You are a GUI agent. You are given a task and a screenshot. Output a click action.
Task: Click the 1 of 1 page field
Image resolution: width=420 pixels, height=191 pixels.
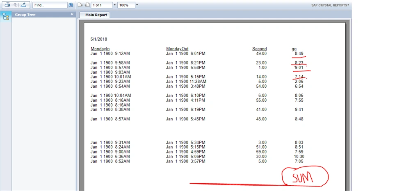tap(102, 5)
